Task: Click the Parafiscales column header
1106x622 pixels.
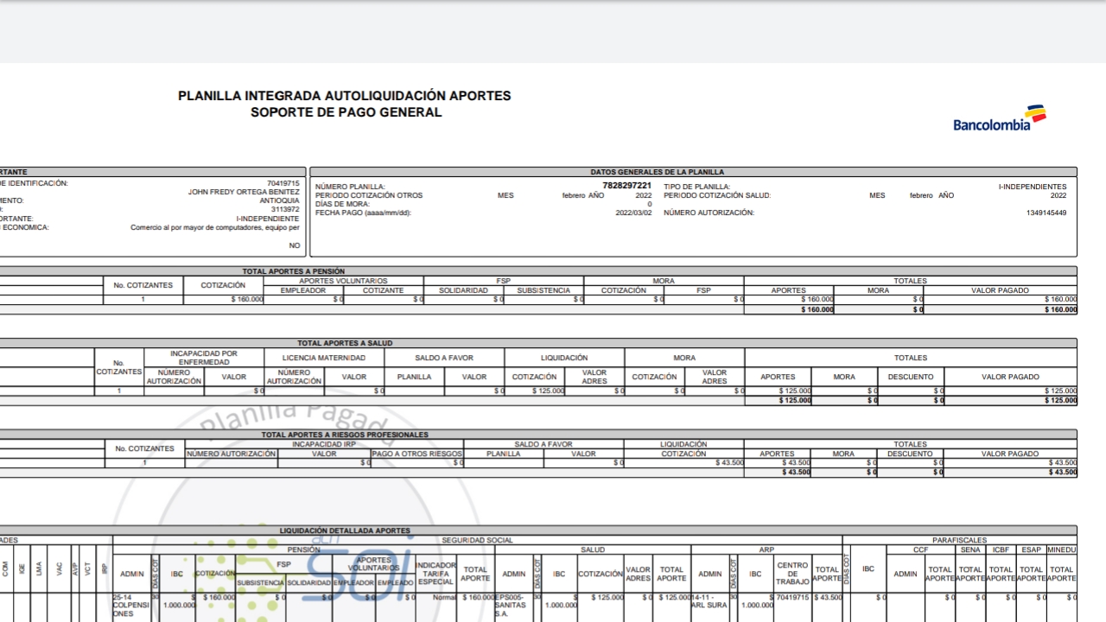Action: coord(959,540)
